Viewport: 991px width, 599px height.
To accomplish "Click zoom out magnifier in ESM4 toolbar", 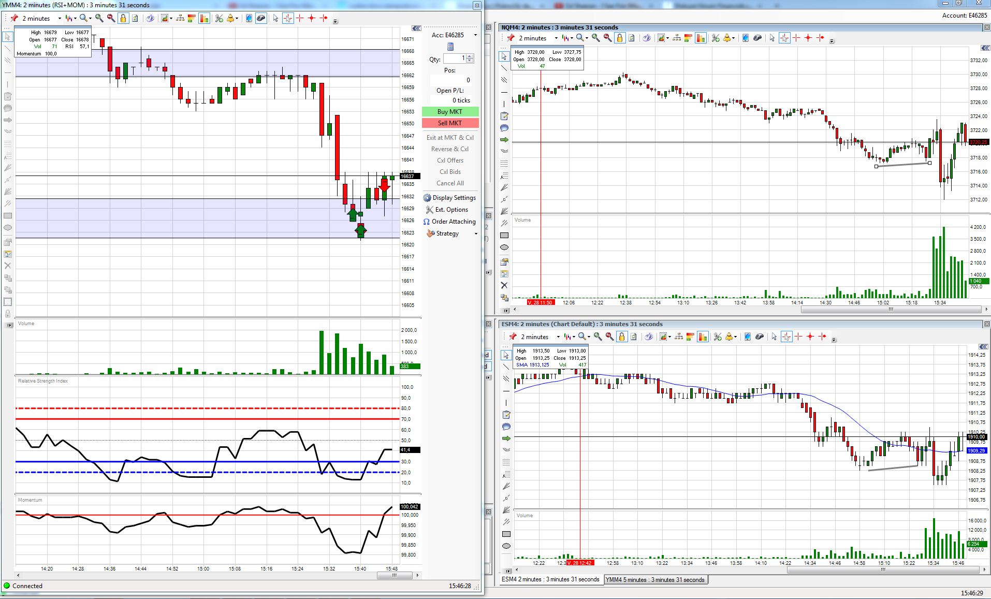I will 610,337.
